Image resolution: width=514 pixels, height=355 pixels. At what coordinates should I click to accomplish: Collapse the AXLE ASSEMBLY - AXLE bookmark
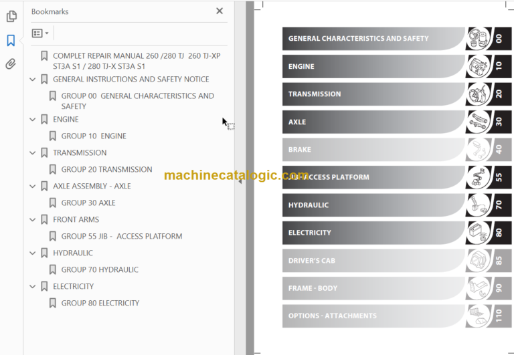tap(32, 187)
